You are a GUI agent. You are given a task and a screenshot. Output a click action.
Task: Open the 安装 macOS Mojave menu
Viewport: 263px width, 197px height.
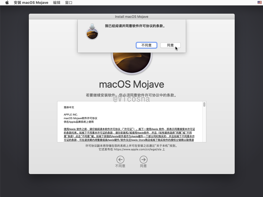coord(31,3)
